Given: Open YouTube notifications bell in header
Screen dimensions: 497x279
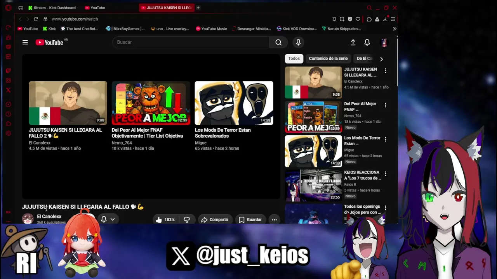Looking at the screenshot, I should click(x=367, y=42).
